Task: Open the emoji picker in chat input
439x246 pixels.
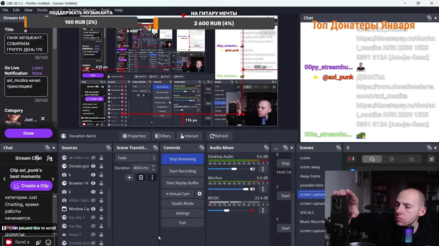Action: pos(48,242)
